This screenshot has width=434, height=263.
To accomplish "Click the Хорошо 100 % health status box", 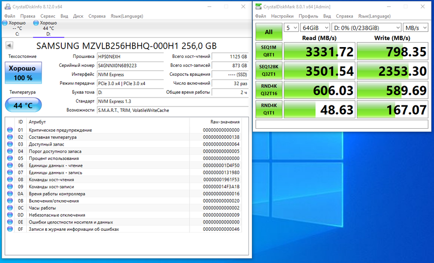I will point(23,72).
